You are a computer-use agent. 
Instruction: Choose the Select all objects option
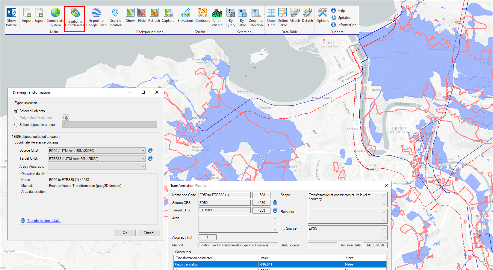pyautogui.click(x=30, y=111)
